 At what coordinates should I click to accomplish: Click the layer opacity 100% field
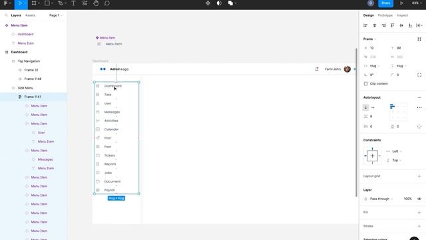[407, 199]
